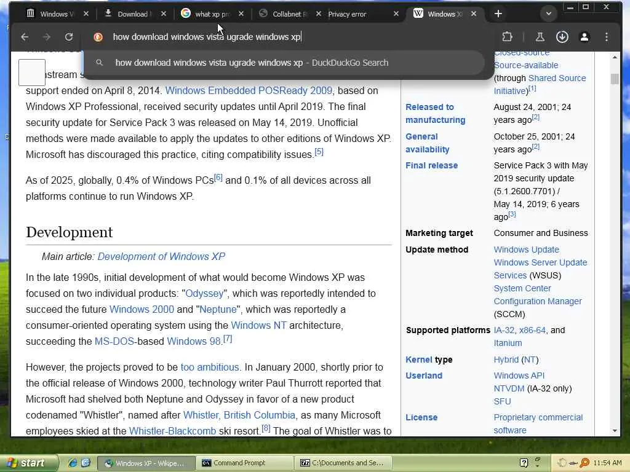Switch to the Collabnet tab
Image resolution: width=630 pixels, height=472 pixels.
[284, 14]
